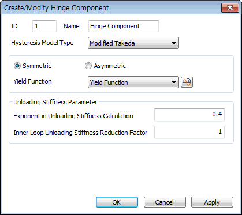
Task: Click the OK button
Action: coord(117,202)
